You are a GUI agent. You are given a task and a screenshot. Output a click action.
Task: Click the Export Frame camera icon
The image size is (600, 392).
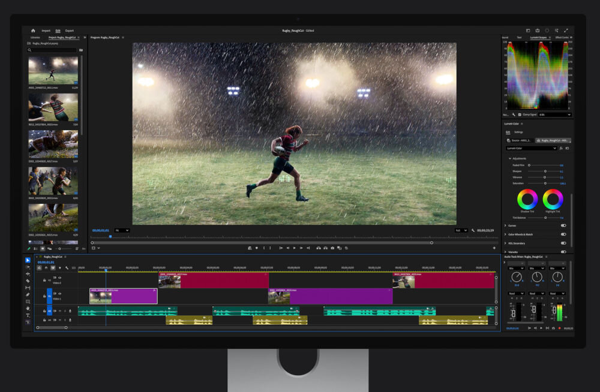(332, 248)
